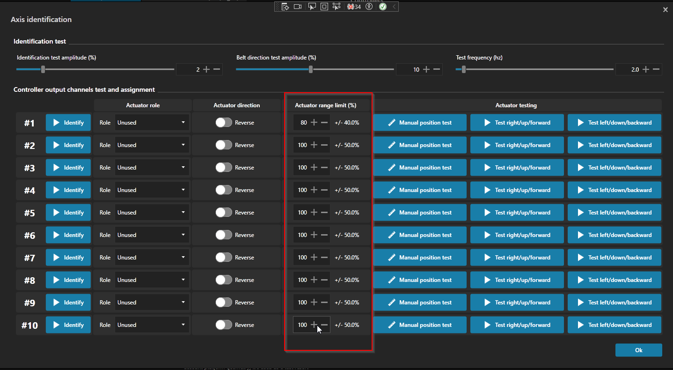Expand the Role selector for actuator #6
The image size is (673, 370).
tap(152, 235)
